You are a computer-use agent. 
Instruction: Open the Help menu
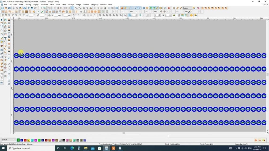[x=110, y=5]
